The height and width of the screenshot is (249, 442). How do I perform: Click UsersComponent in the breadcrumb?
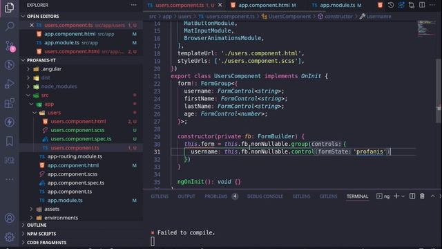coord(289,17)
